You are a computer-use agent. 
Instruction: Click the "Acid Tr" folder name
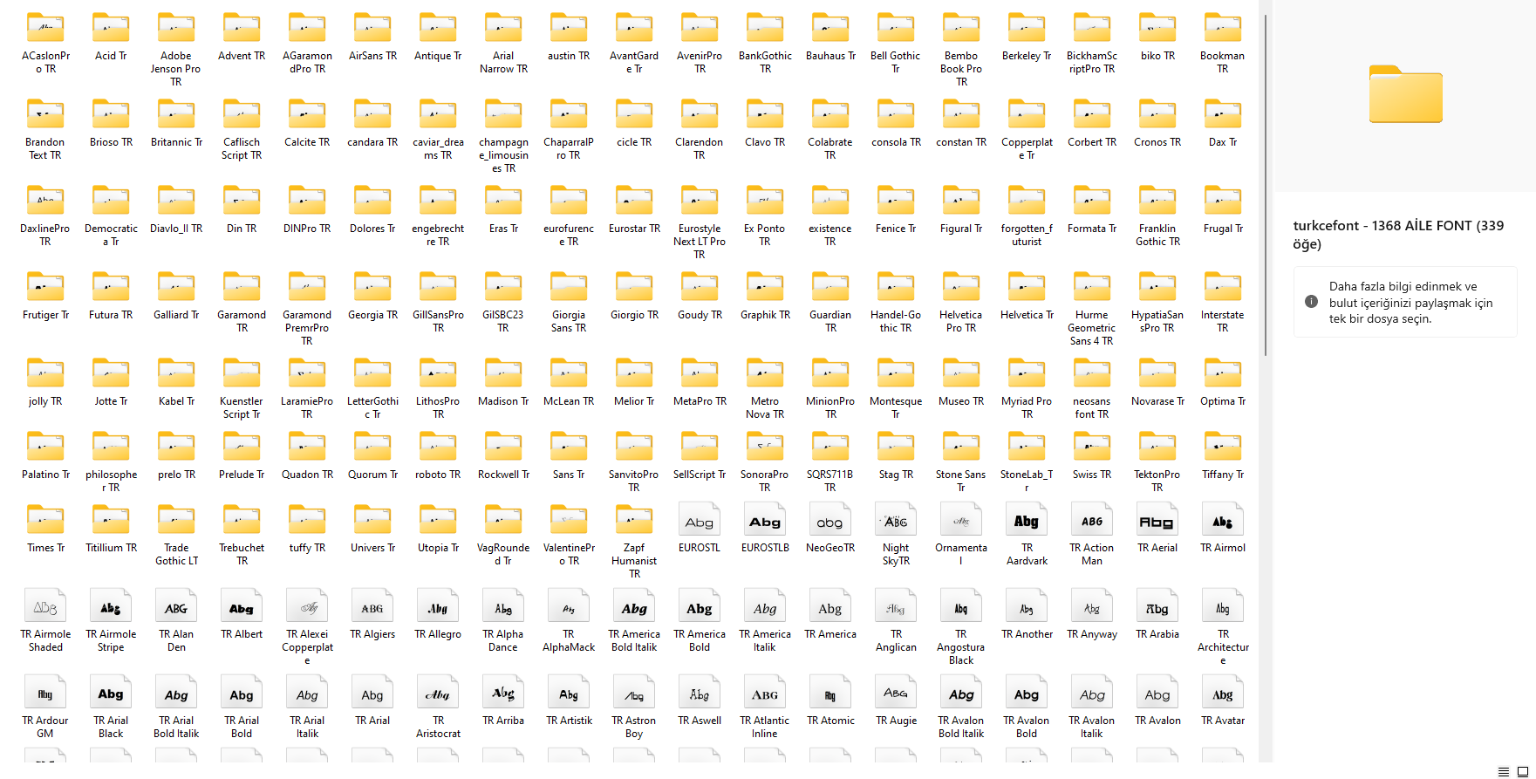(x=111, y=56)
